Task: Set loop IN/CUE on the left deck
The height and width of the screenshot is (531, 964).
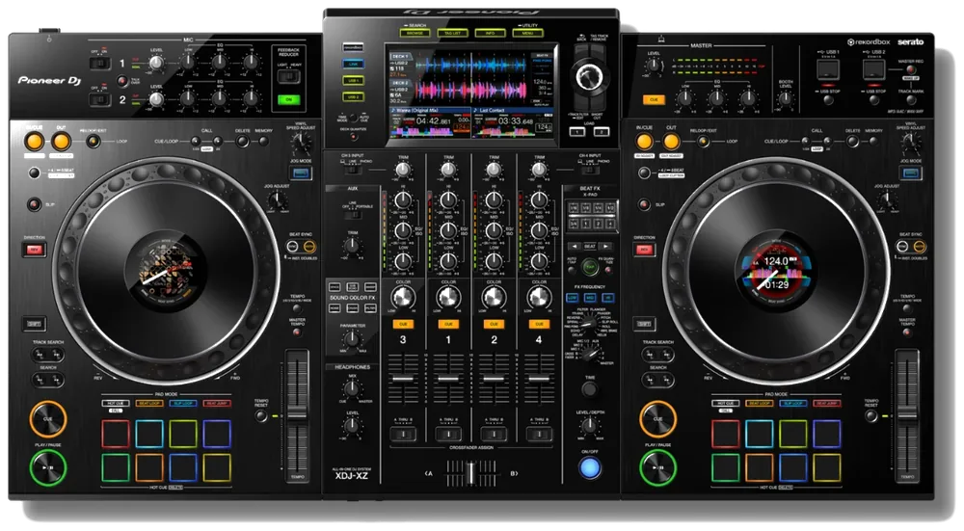Action: [34, 142]
